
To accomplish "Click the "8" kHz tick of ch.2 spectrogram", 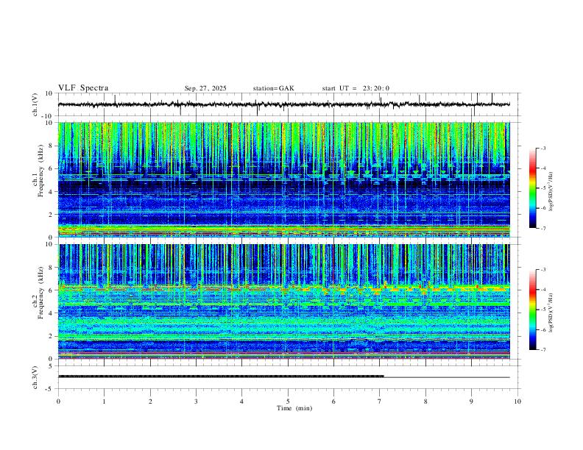I will pos(51,268).
